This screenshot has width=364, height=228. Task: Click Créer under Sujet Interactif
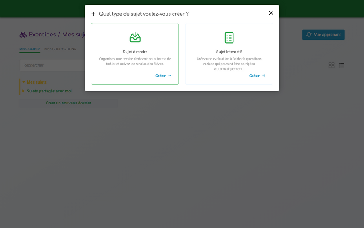257,76
